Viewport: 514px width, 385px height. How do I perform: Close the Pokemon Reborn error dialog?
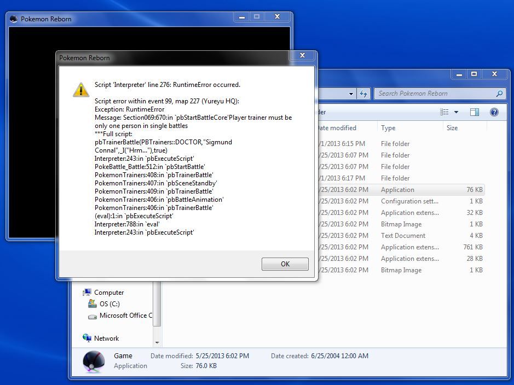tap(302, 56)
